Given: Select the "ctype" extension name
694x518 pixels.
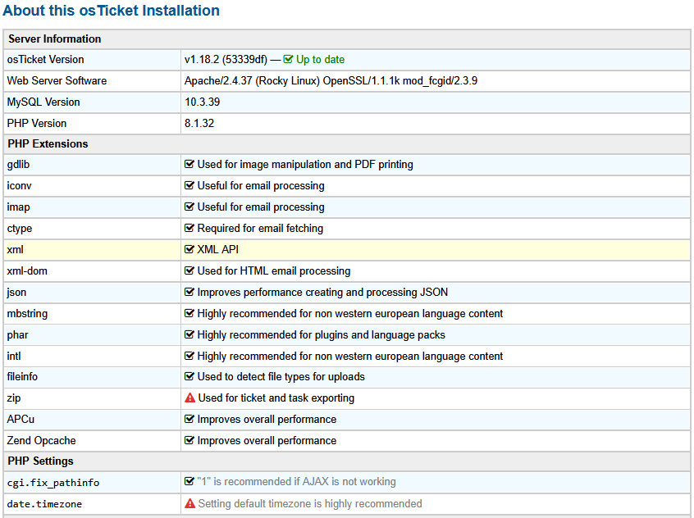Looking at the screenshot, I should point(20,228).
